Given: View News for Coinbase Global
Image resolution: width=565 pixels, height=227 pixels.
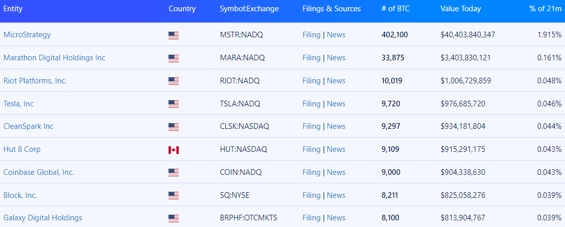Looking at the screenshot, I should click(x=336, y=172).
